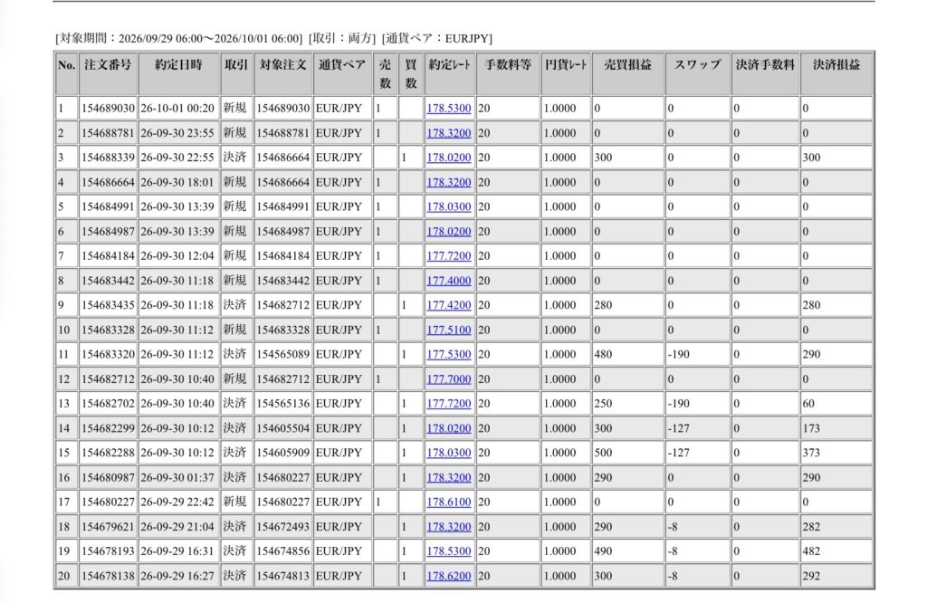
Task: Open rate link 178.0200 for order 154682299
Action: coord(449,428)
